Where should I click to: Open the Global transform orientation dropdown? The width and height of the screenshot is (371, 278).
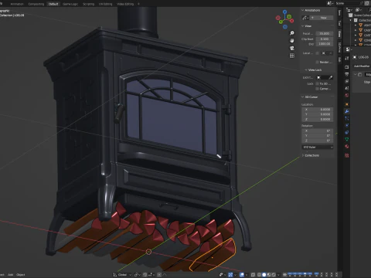click(x=122, y=275)
